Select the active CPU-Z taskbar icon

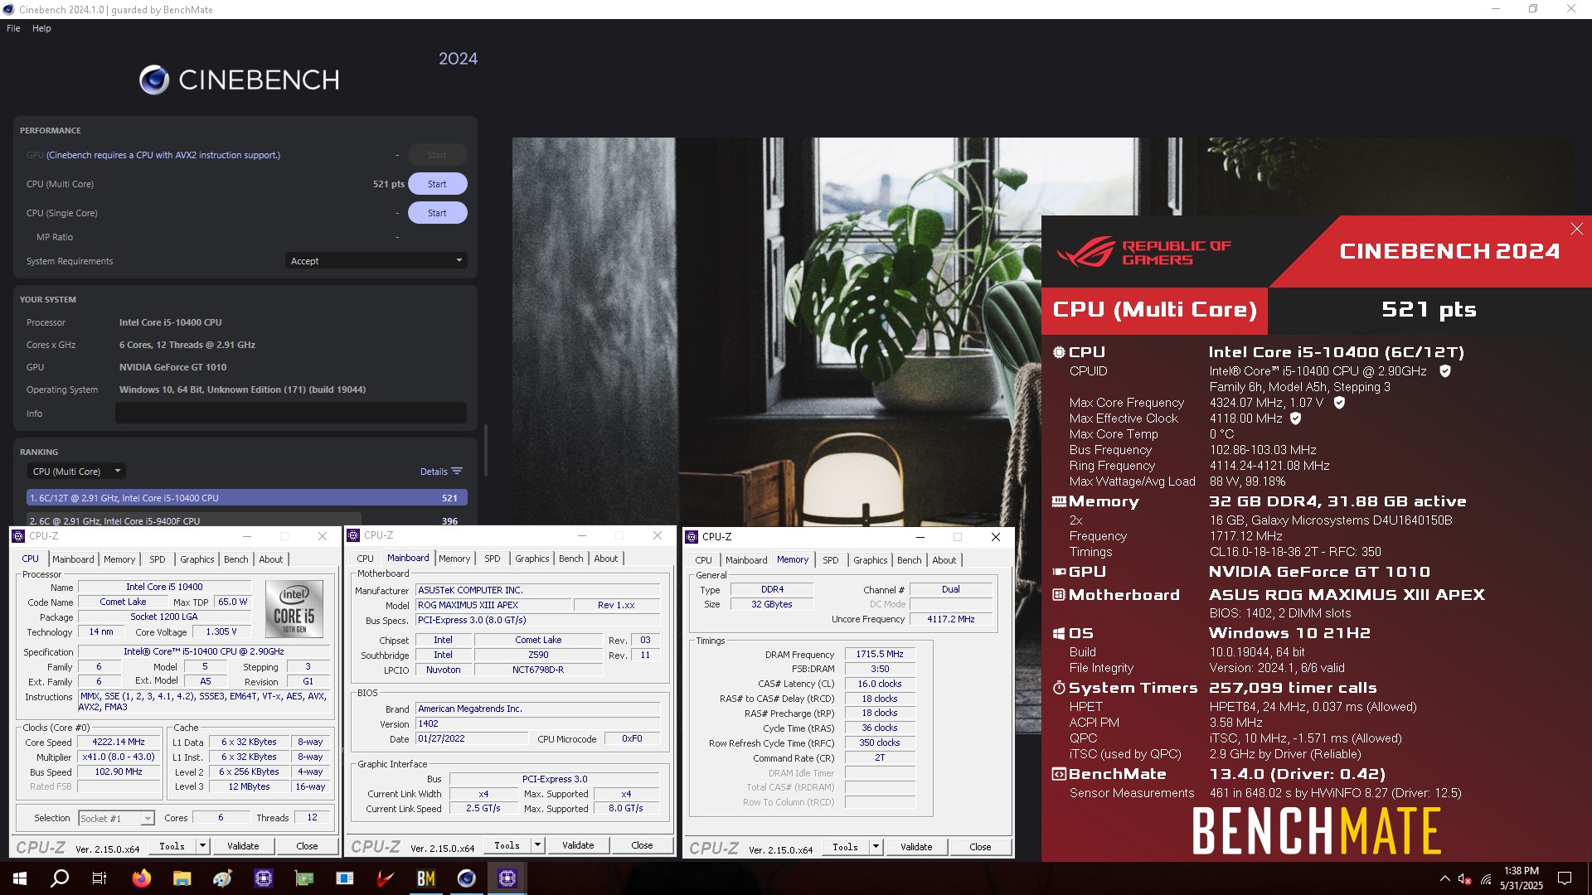(x=507, y=878)
